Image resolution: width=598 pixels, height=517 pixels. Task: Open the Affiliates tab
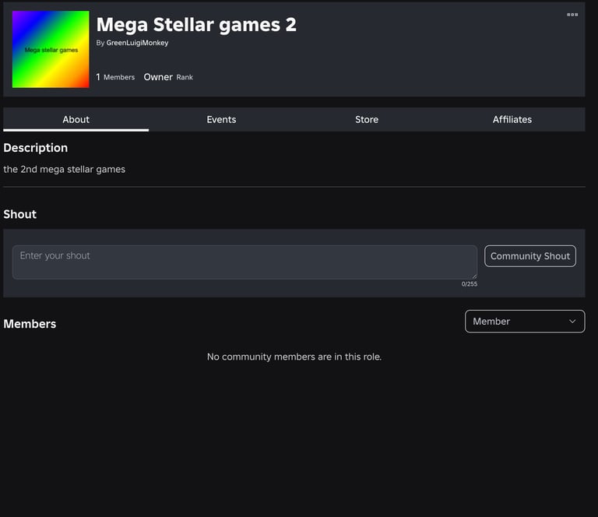click(x=512, y=119)
